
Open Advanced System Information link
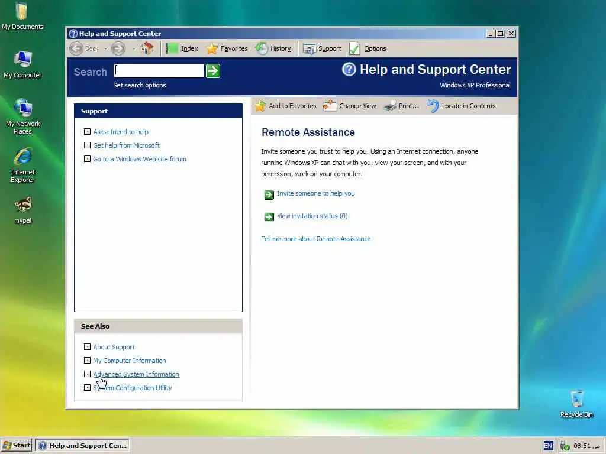[x=136, y=374]
